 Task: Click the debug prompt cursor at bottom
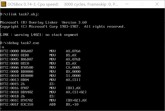pyautogui.click(x=1, y=109)
